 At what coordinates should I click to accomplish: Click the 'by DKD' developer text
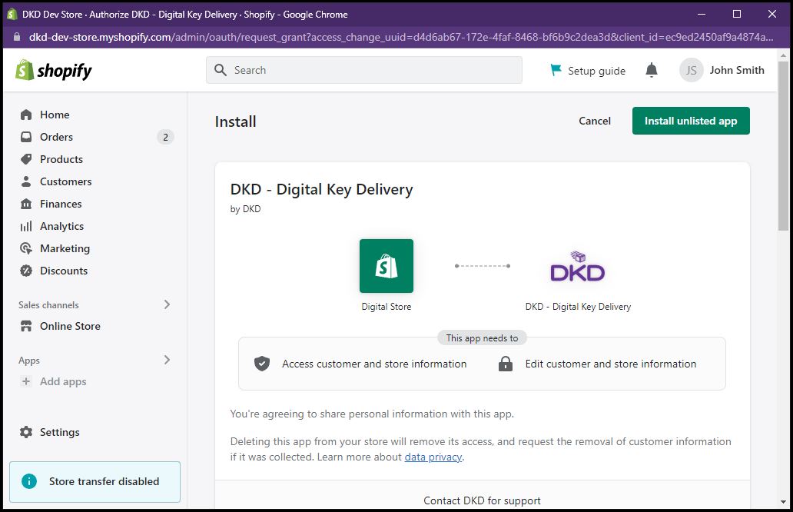pos(245,209)
